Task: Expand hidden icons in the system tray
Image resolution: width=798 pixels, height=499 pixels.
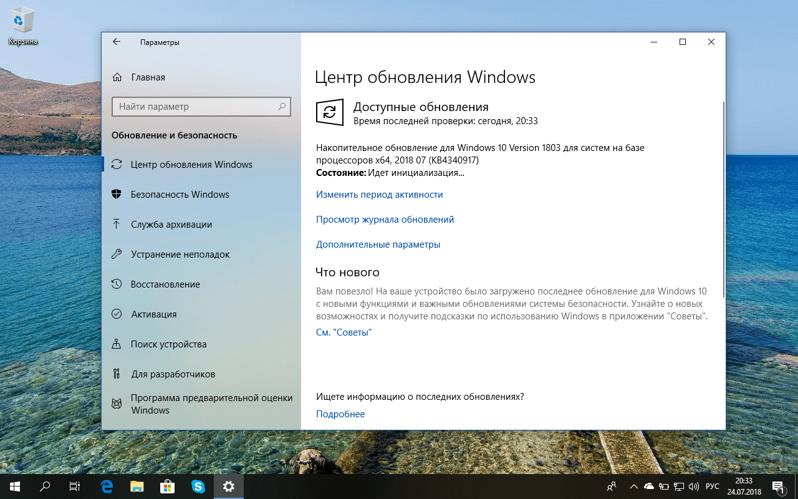Action: coord(633,487)
